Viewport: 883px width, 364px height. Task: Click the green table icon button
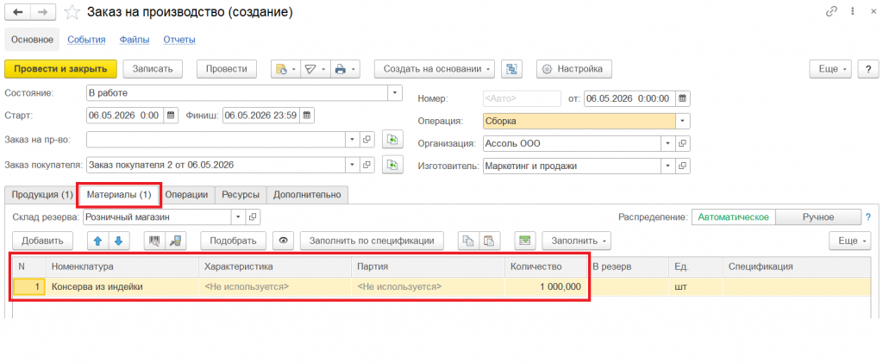(525, 241)
